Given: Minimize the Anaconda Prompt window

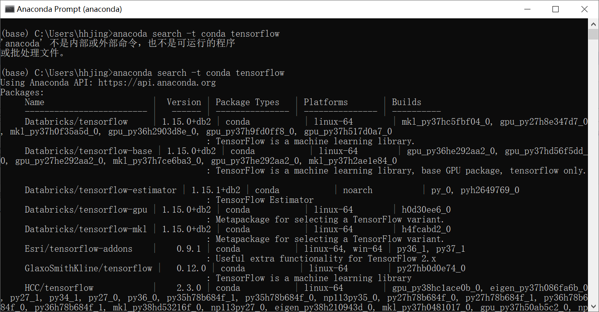Looking at the screenshot, I should click(527, 9).
